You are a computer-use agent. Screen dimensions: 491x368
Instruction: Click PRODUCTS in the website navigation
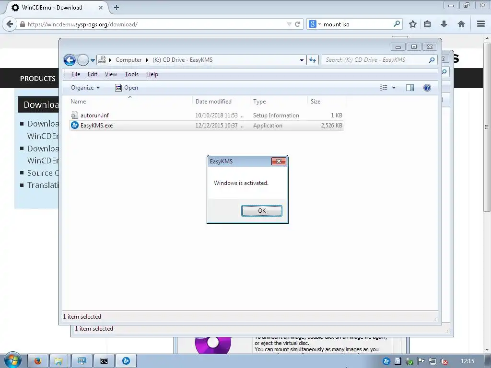(x=37, y=79)
